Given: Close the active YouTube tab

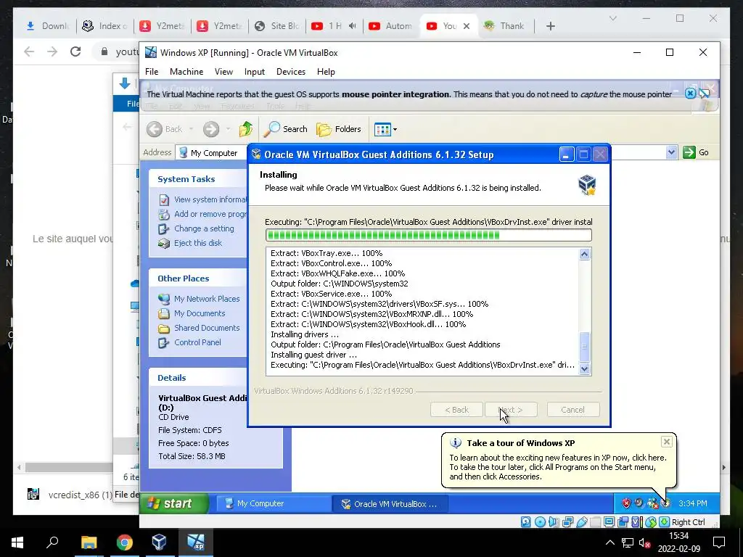Looking at the screenshot, I should point(467,26).
